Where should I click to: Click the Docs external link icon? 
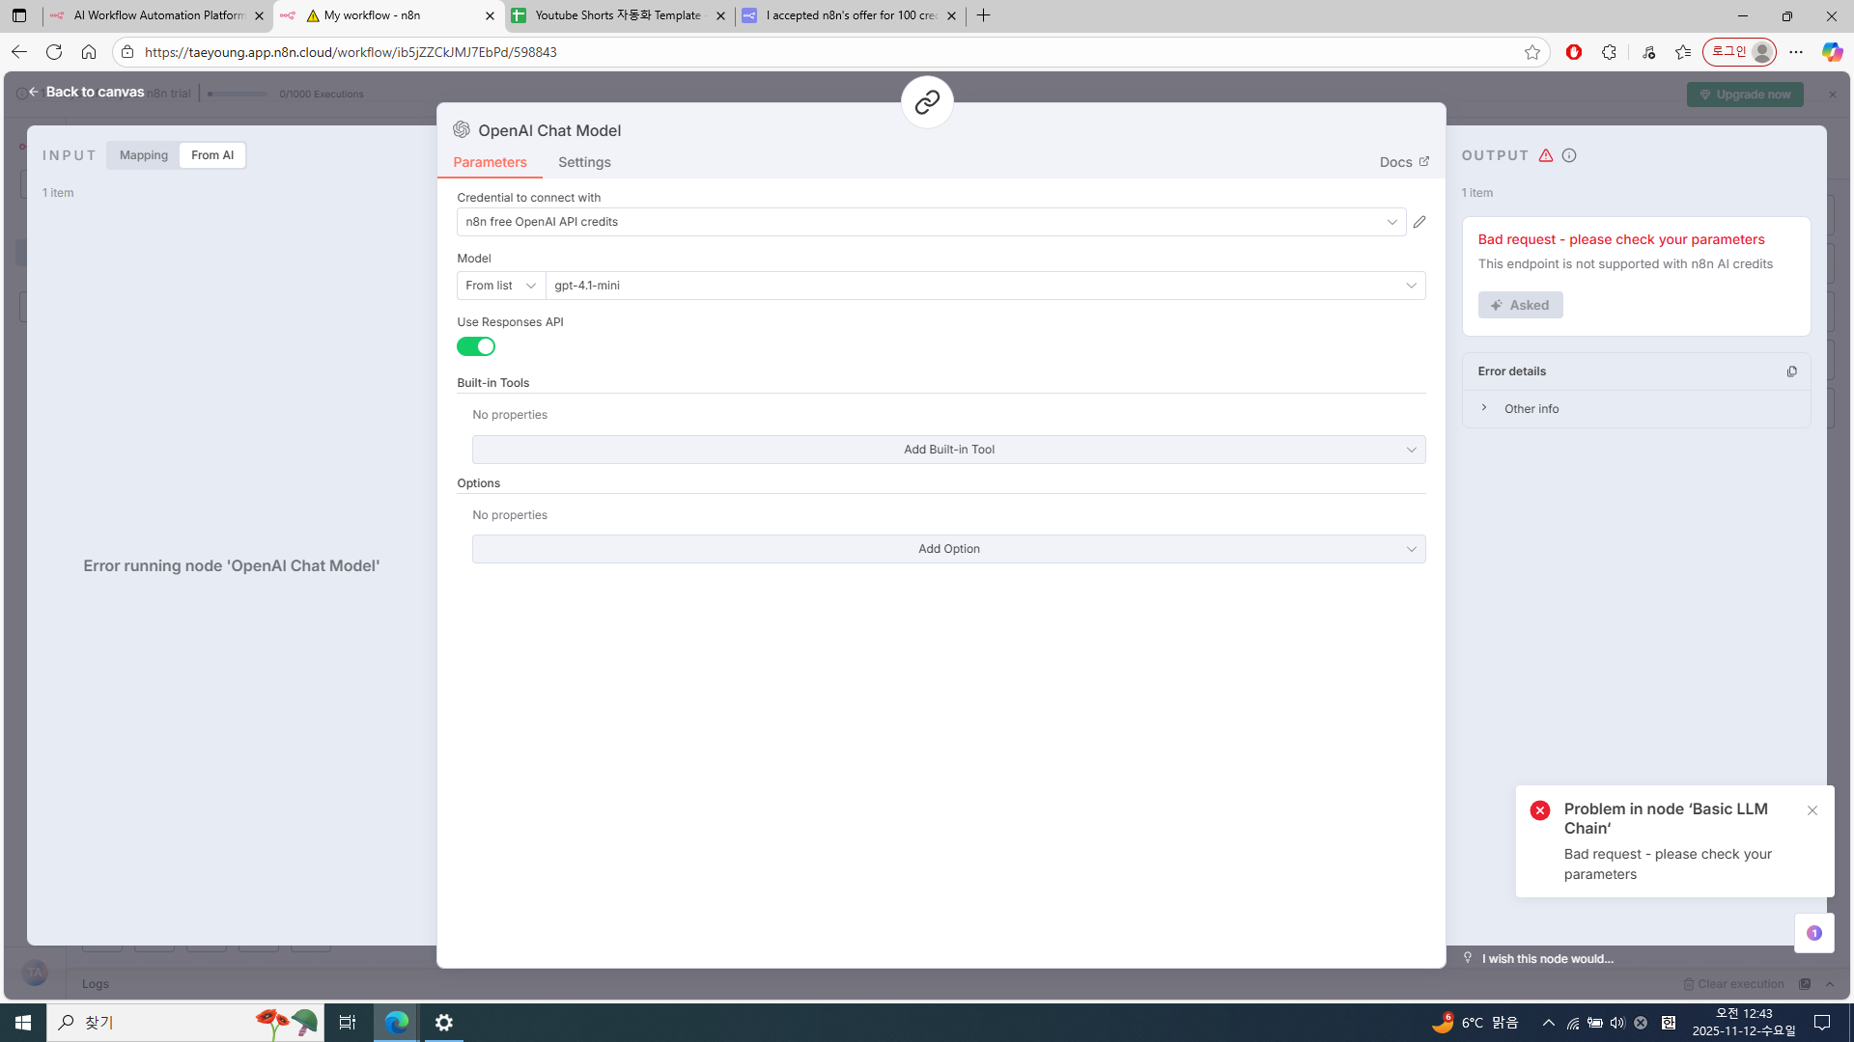[x=1423, y=161]
